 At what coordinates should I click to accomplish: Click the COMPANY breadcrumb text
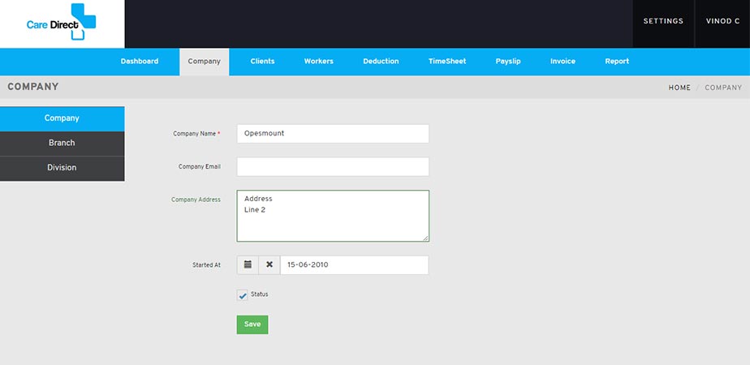723,88
